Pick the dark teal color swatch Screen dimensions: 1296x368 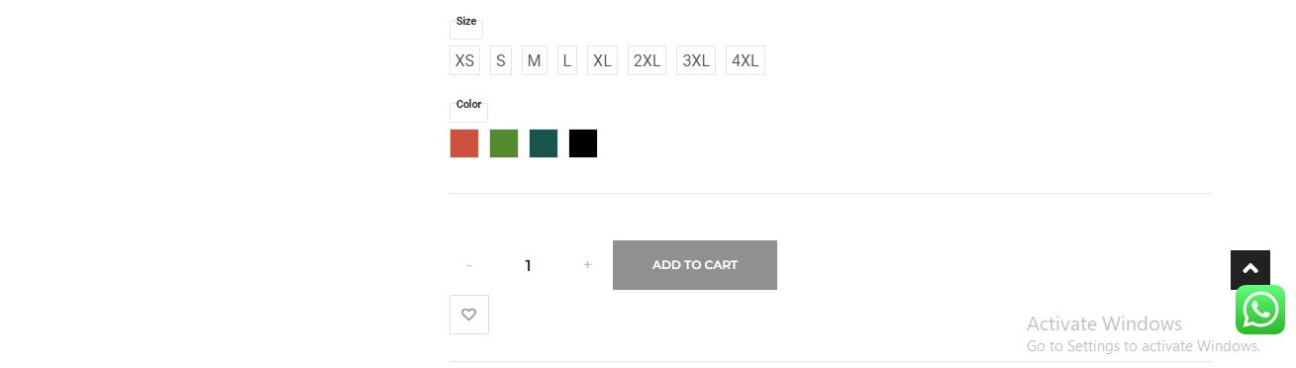click(544, 143)
